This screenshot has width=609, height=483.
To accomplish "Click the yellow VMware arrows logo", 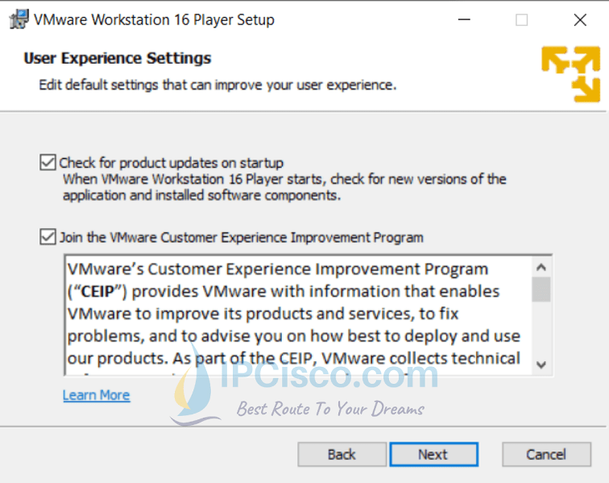I will (571, 74).
